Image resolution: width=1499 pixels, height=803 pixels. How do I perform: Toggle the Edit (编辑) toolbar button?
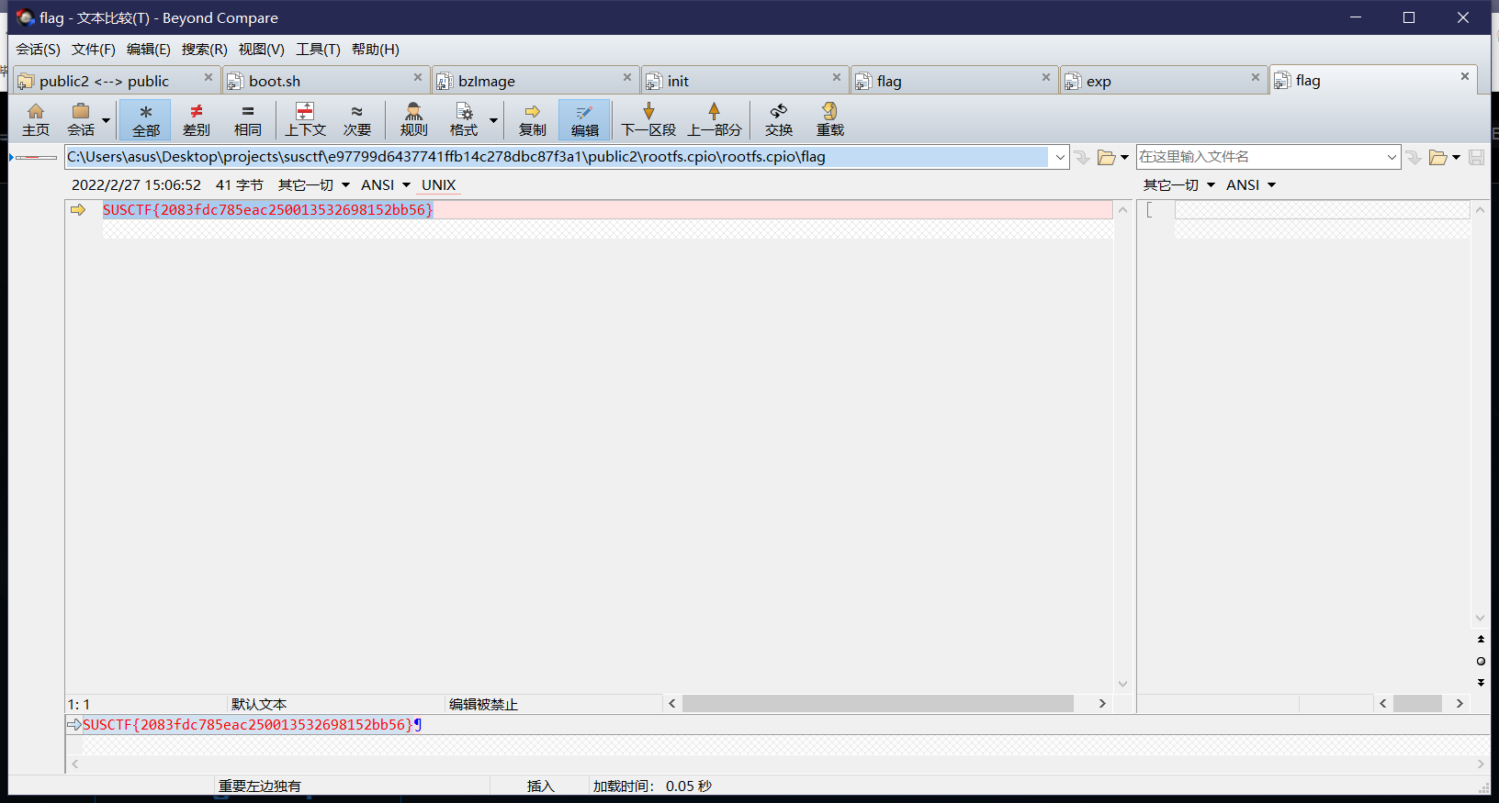pos(584,119)
